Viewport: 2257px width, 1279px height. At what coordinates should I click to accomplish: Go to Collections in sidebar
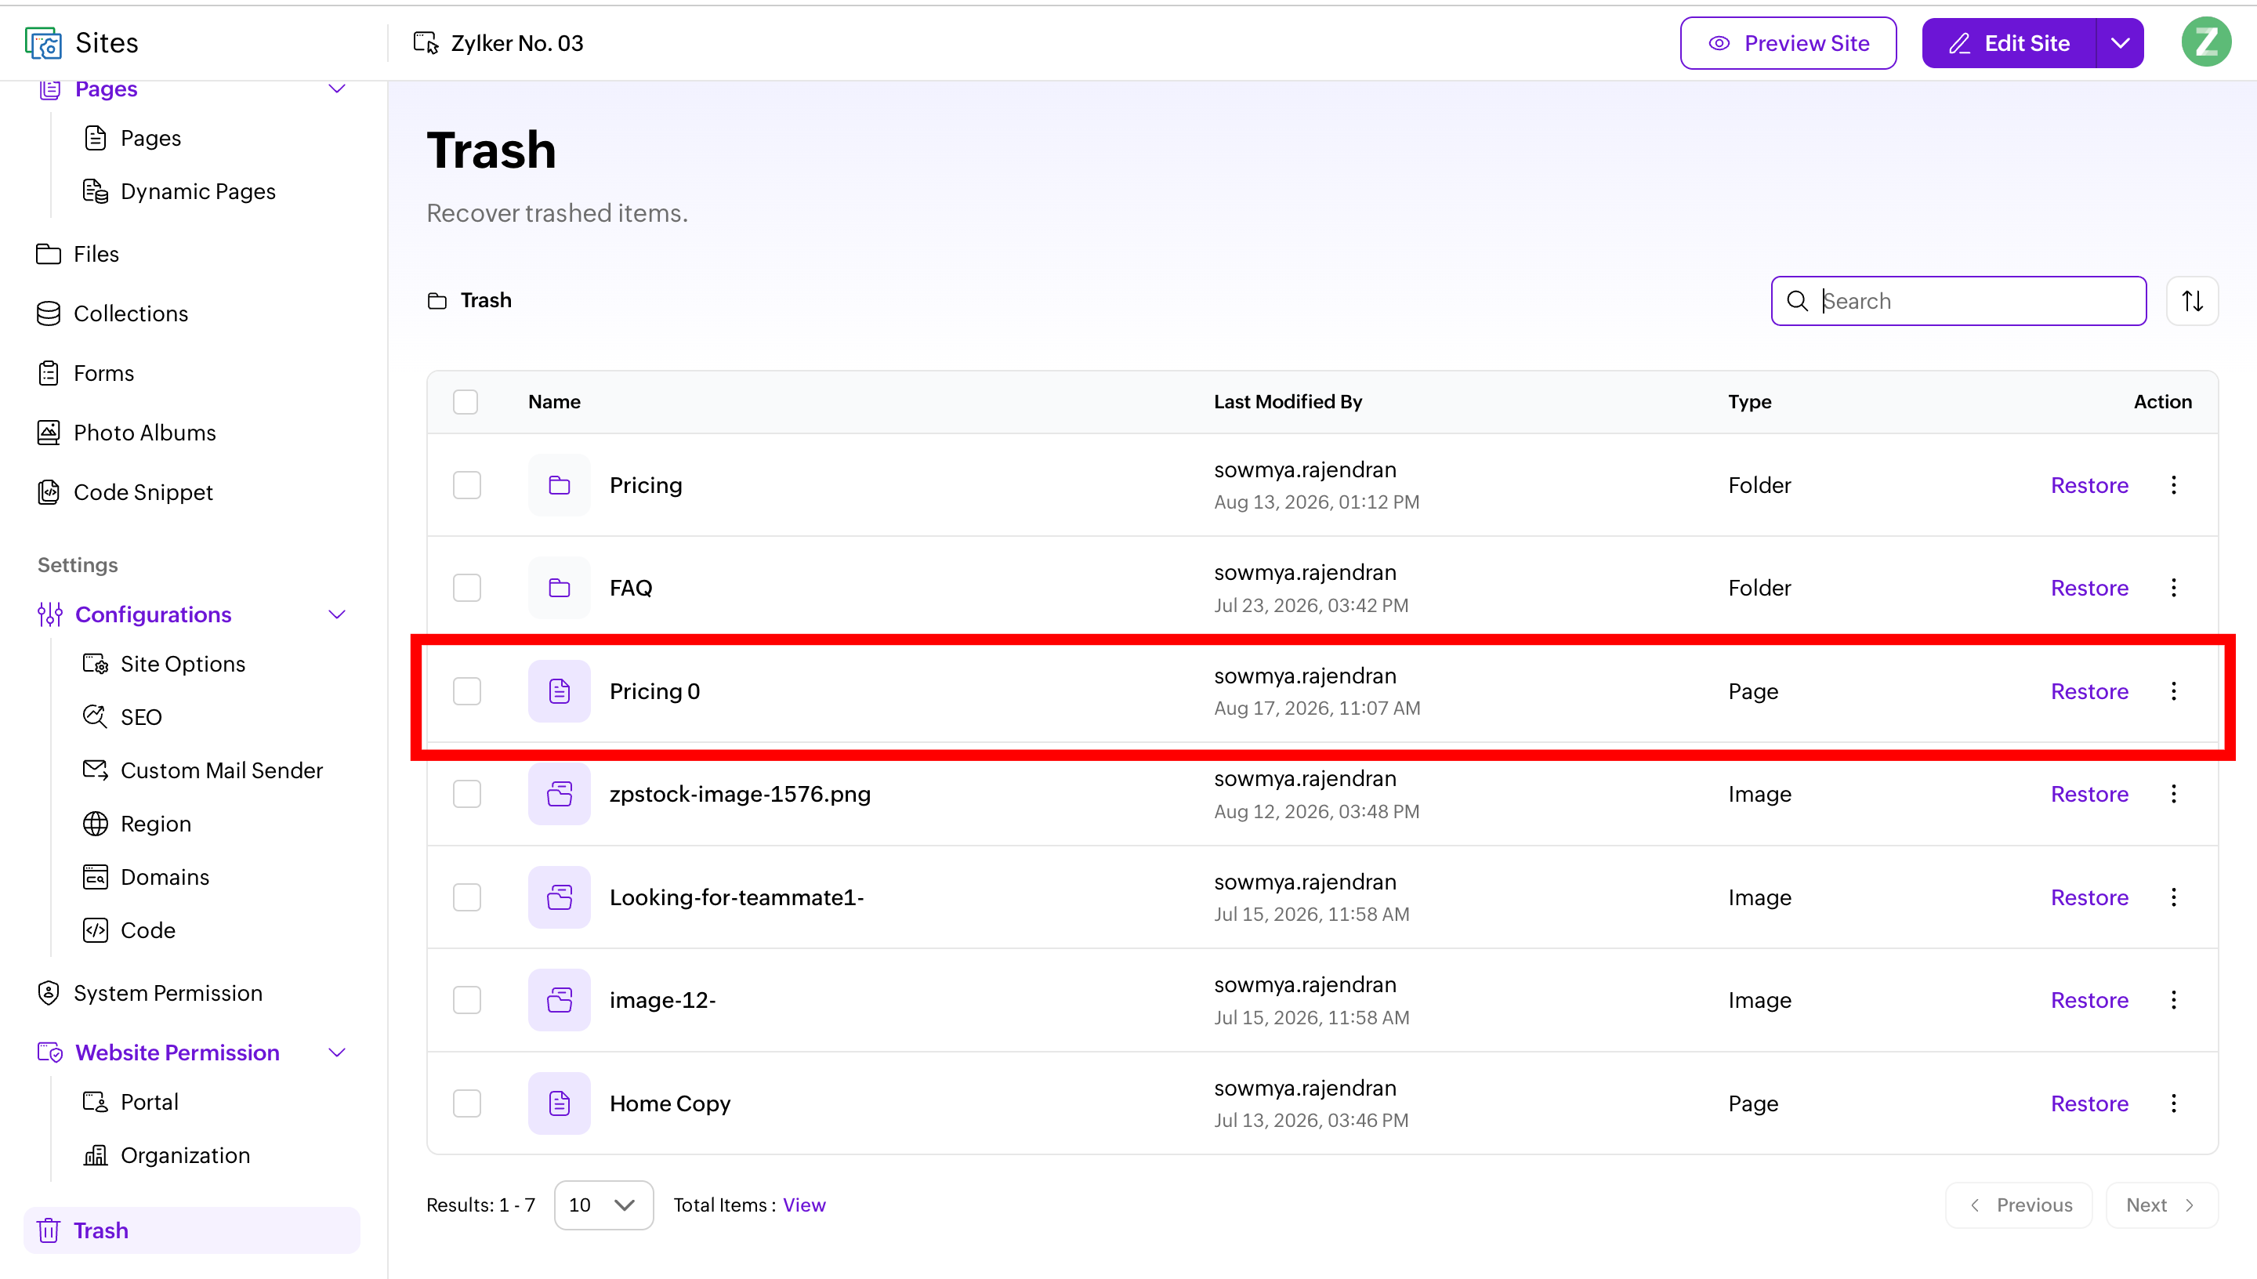coord(112,313)
